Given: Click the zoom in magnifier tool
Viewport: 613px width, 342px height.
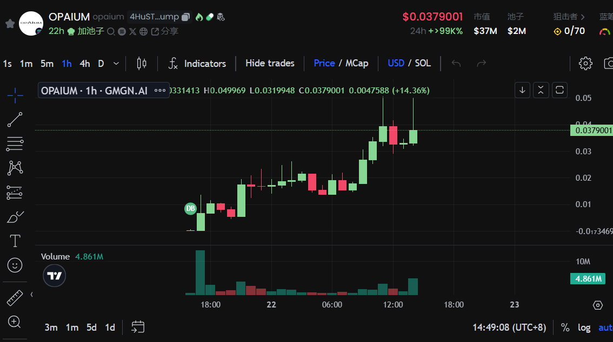Looking at the screenshot, I should coord(15,322).
